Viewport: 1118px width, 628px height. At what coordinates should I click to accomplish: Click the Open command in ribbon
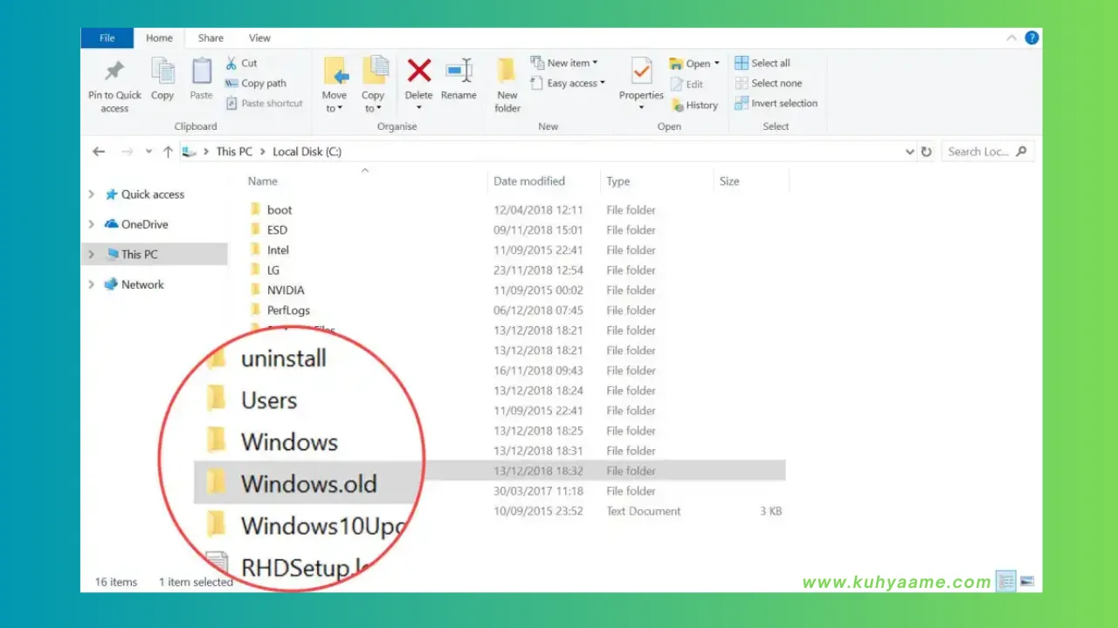[x=694, y=63]
